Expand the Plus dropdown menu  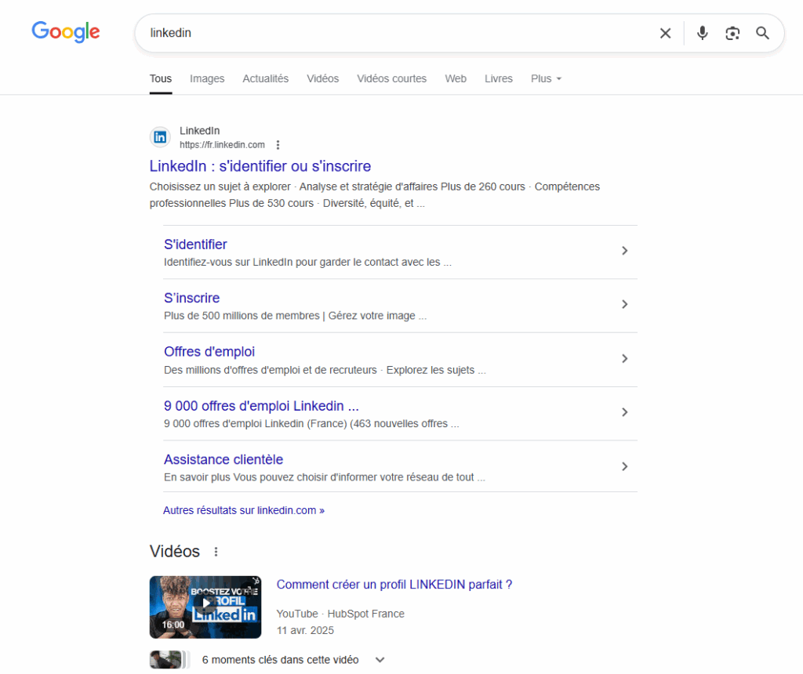click(546, 79)
